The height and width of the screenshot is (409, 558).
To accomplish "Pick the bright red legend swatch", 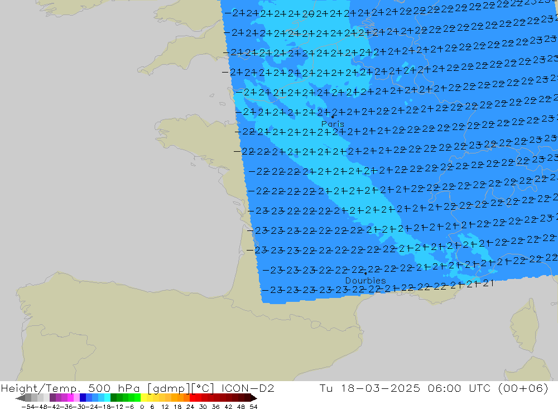I will click(193, 398).
